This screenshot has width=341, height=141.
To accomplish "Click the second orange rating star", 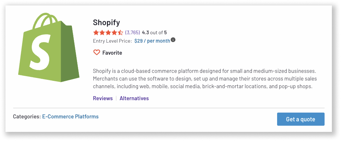I will [x=102, y=33].
